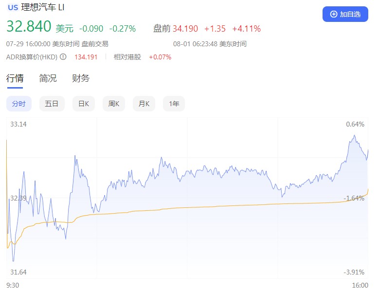Click the pre-market price 34.190
The width and height of the screenshot is (378, 293).
click(x=185, y=29)
